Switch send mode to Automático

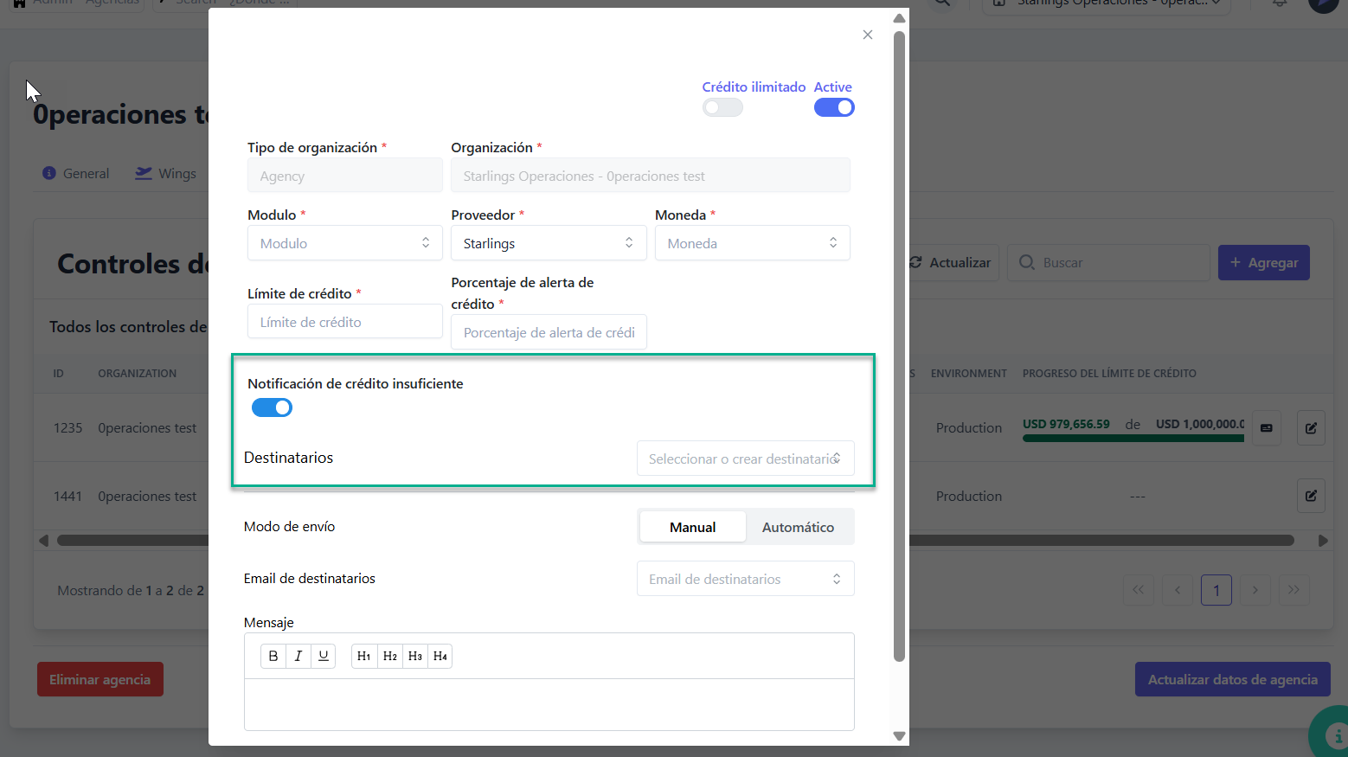click(x=798, y=527)
